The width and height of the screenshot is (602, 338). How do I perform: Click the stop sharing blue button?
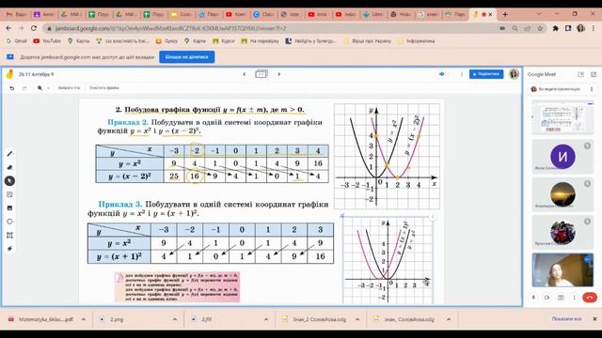click(187, 56)
